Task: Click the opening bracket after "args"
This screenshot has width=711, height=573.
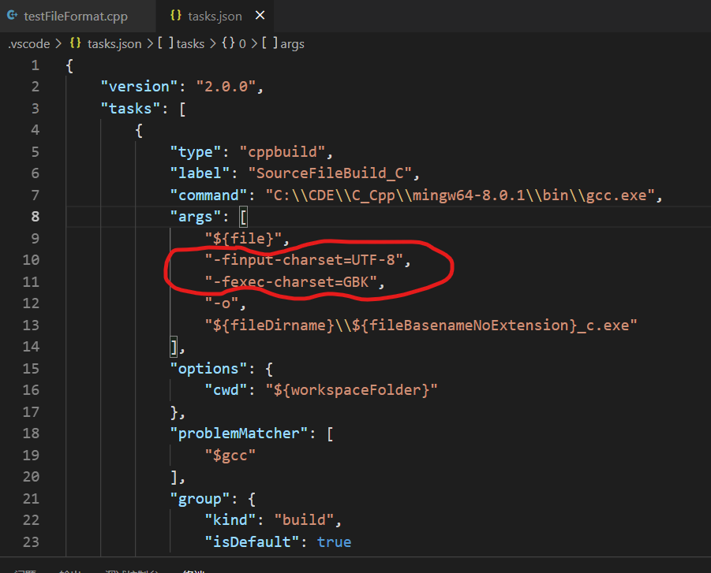Action: click(x=244, y=218)
